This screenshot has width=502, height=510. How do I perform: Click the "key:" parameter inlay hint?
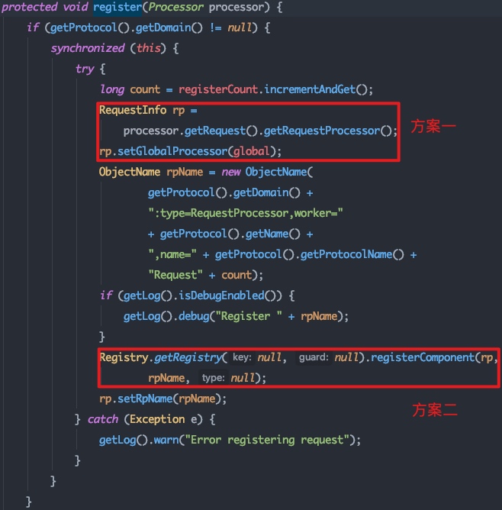pyautogui.click(x=242, y=357)
